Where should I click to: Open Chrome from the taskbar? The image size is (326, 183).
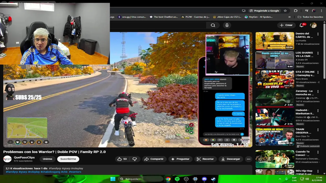[x=168, y=179]
